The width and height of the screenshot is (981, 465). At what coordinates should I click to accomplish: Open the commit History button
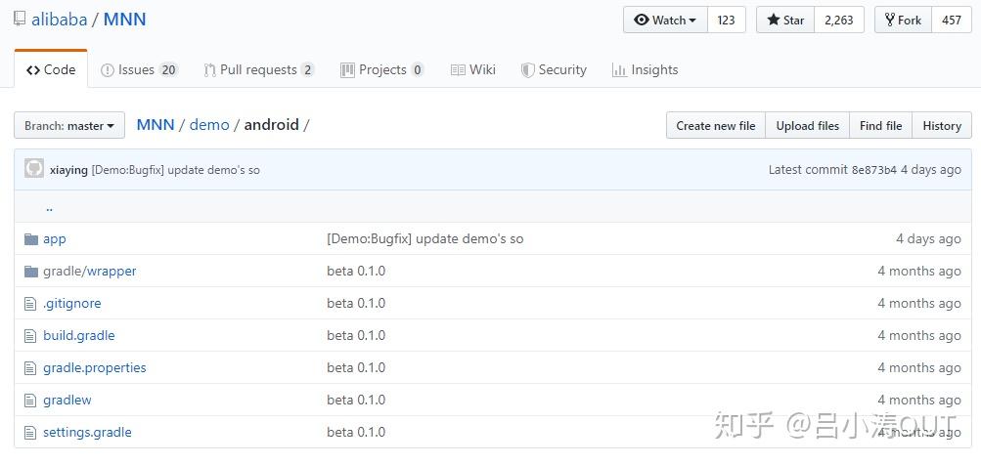coord(942,126)
